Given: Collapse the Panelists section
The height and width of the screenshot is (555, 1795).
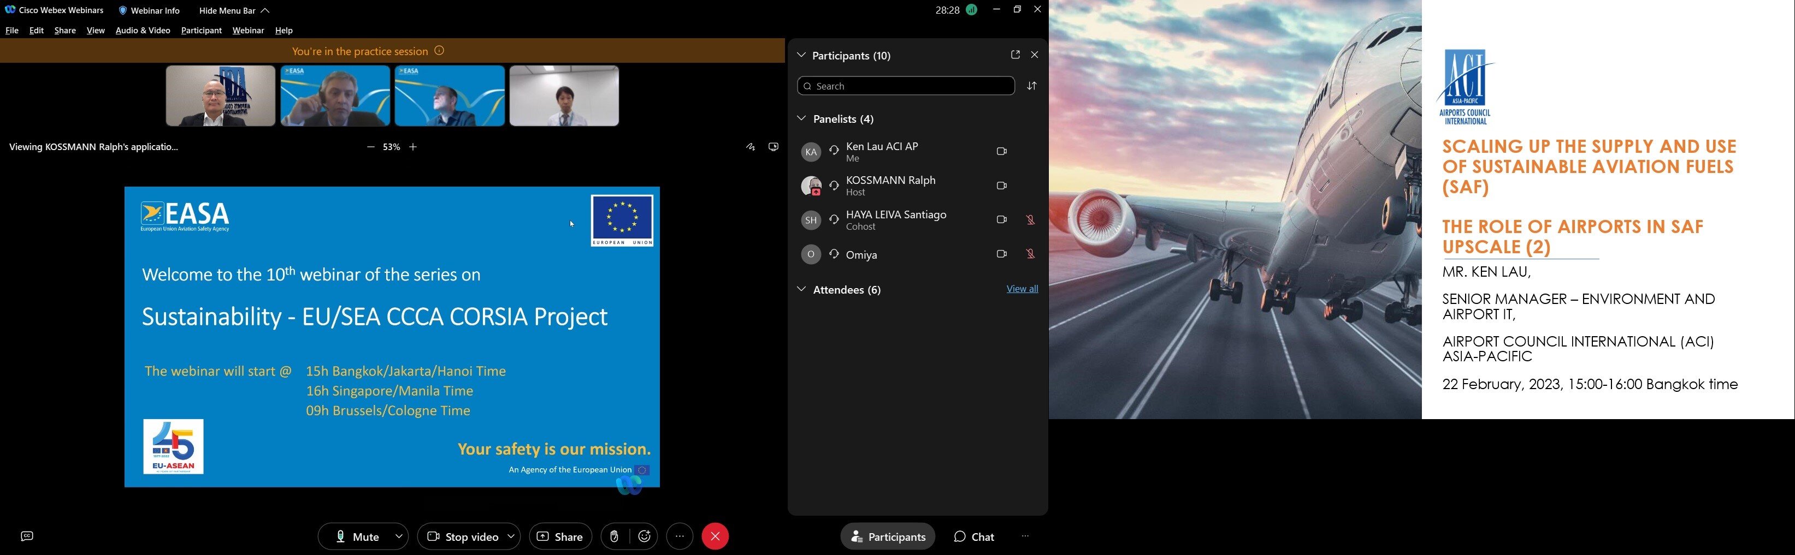Looking at the screenshot, I should pyautogui.click(x=801, y=119).
